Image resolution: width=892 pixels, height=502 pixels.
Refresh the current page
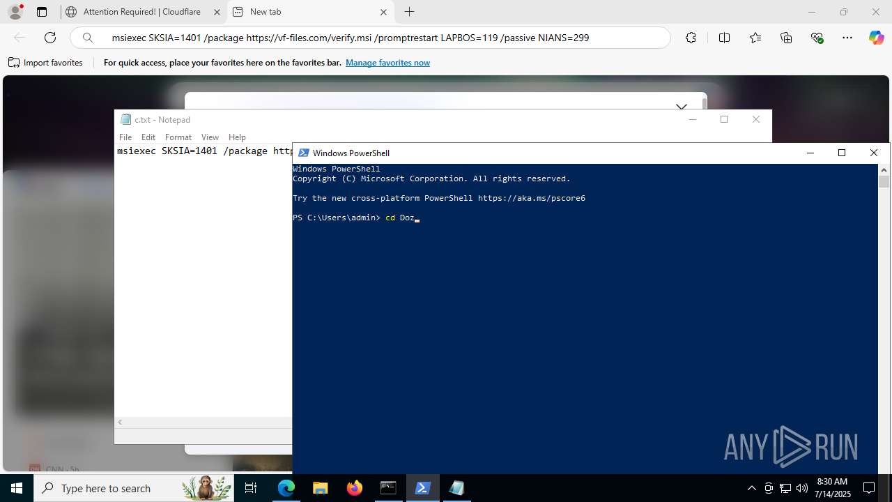(50, 38)
